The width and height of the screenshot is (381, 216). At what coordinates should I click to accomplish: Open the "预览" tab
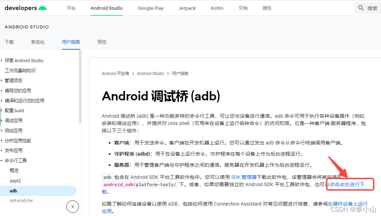(102, 42)
